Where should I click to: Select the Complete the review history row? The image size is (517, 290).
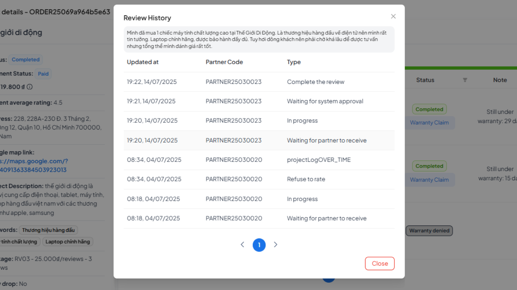259,82
